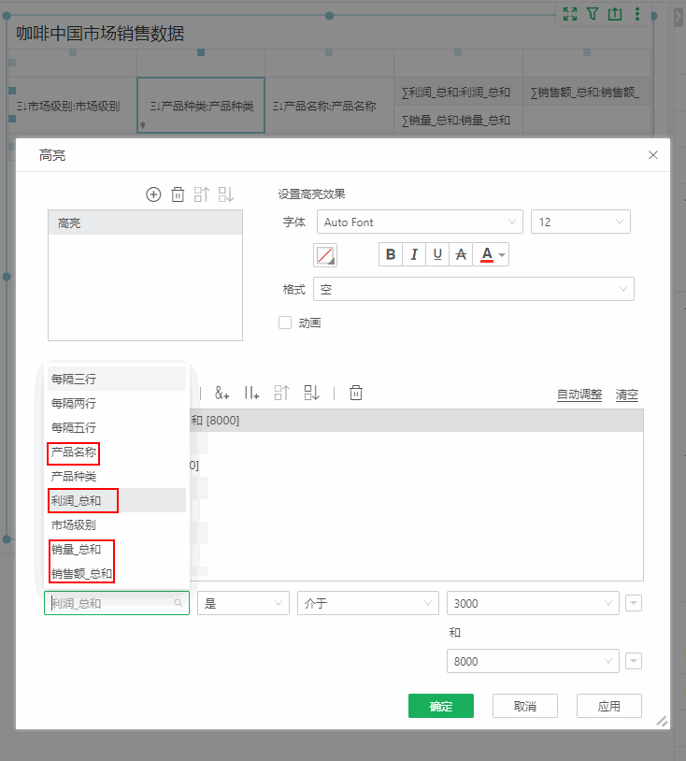This screenshot has height=761, width=686.
Task: Click the fullscreen icon in the component toolbar
Action: click(570, 14)
